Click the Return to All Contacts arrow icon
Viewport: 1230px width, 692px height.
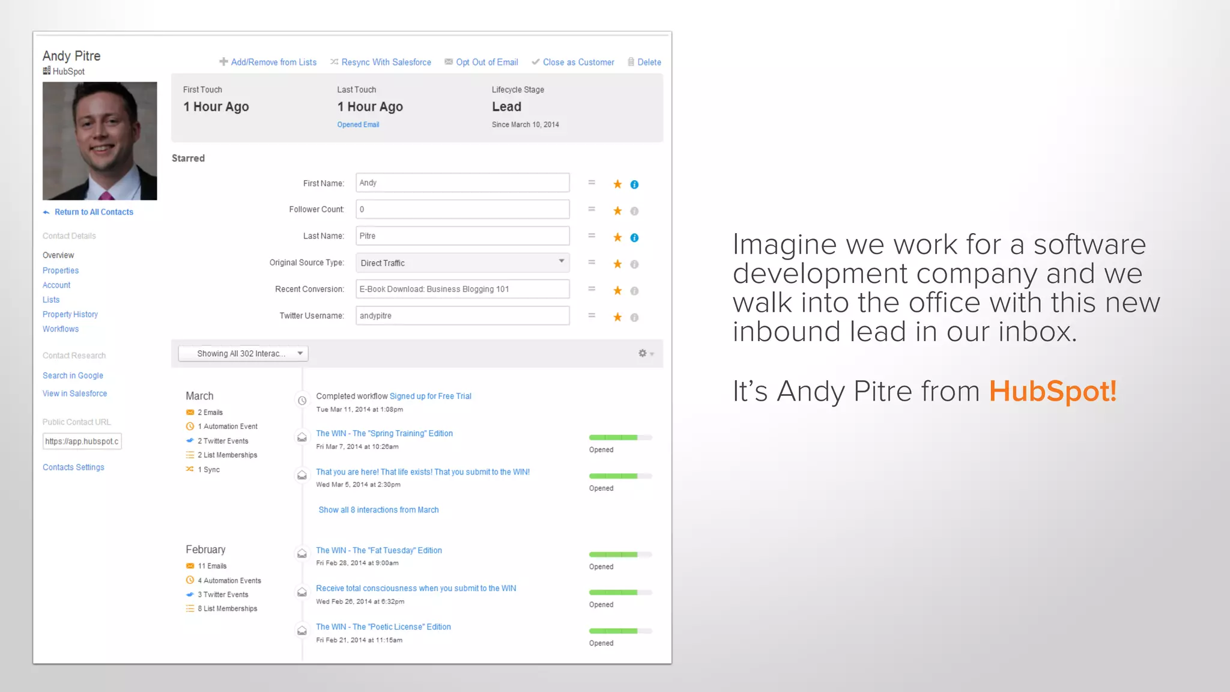(x=46, y=212)
